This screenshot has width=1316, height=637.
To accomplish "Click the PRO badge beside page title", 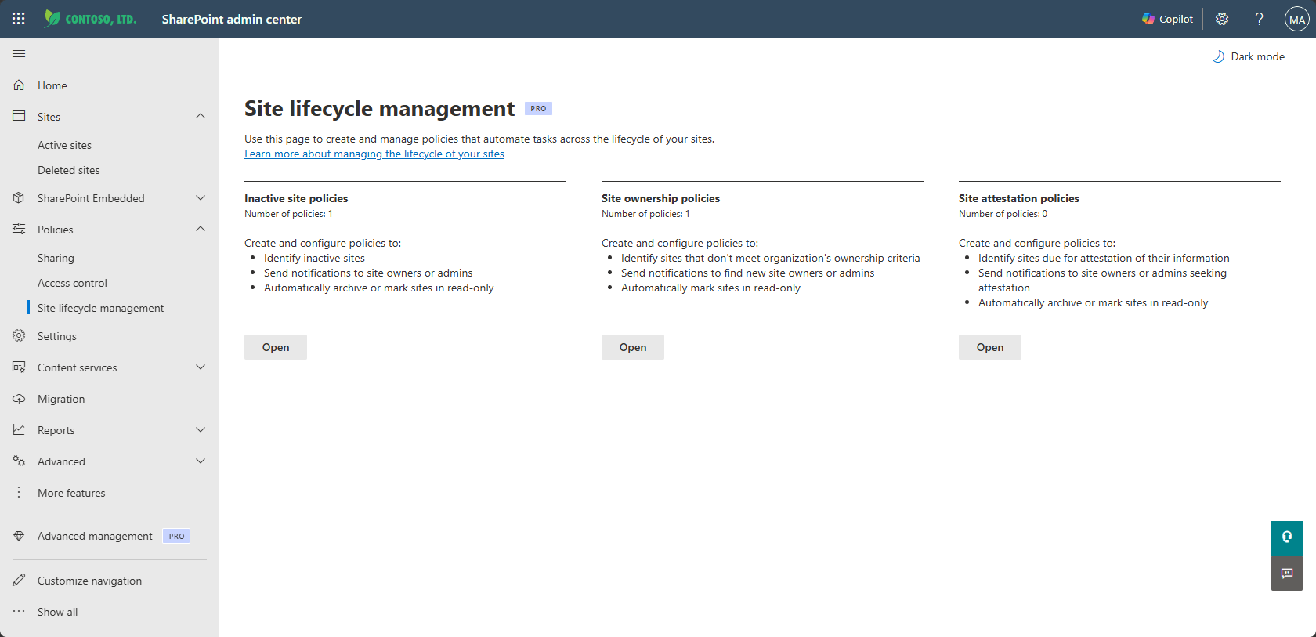I will pos(538,109).
